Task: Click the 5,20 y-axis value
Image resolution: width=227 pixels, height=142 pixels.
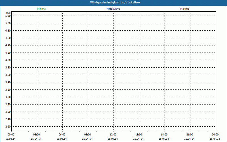Action: pyautogui.click(x=8, y=16)
